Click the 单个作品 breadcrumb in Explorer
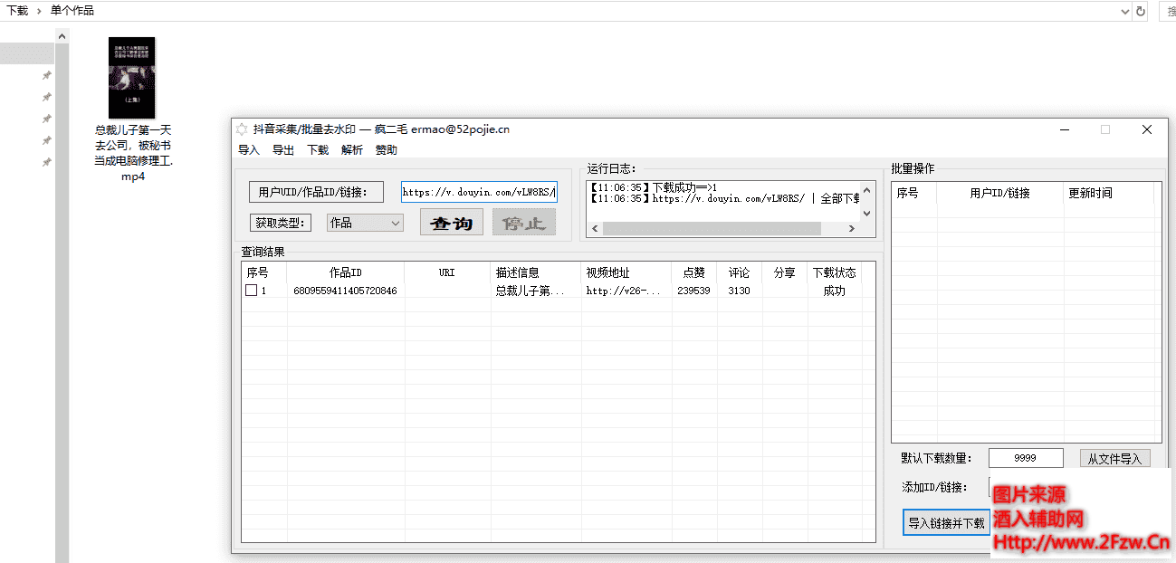Viewport: 1176px width, 563px height. click(72, 11)
